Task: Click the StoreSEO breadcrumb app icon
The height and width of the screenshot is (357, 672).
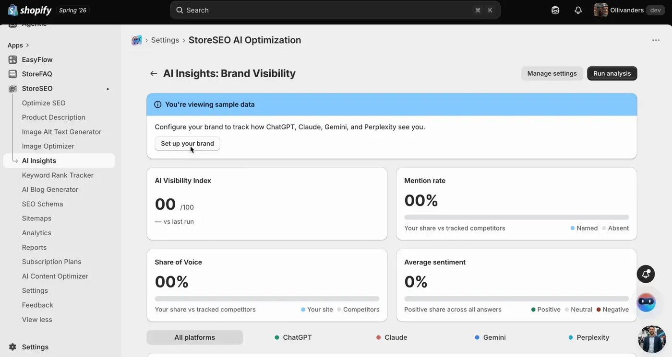Action: tap(137, 40)
